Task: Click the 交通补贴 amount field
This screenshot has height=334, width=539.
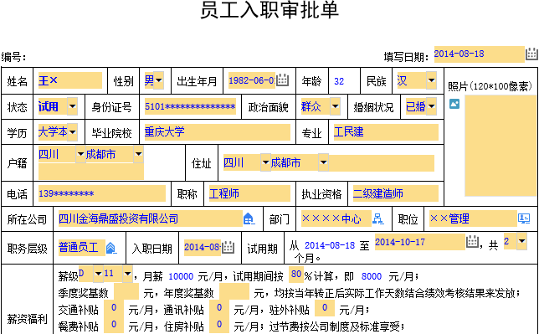Action: click(x=114, y=308)
